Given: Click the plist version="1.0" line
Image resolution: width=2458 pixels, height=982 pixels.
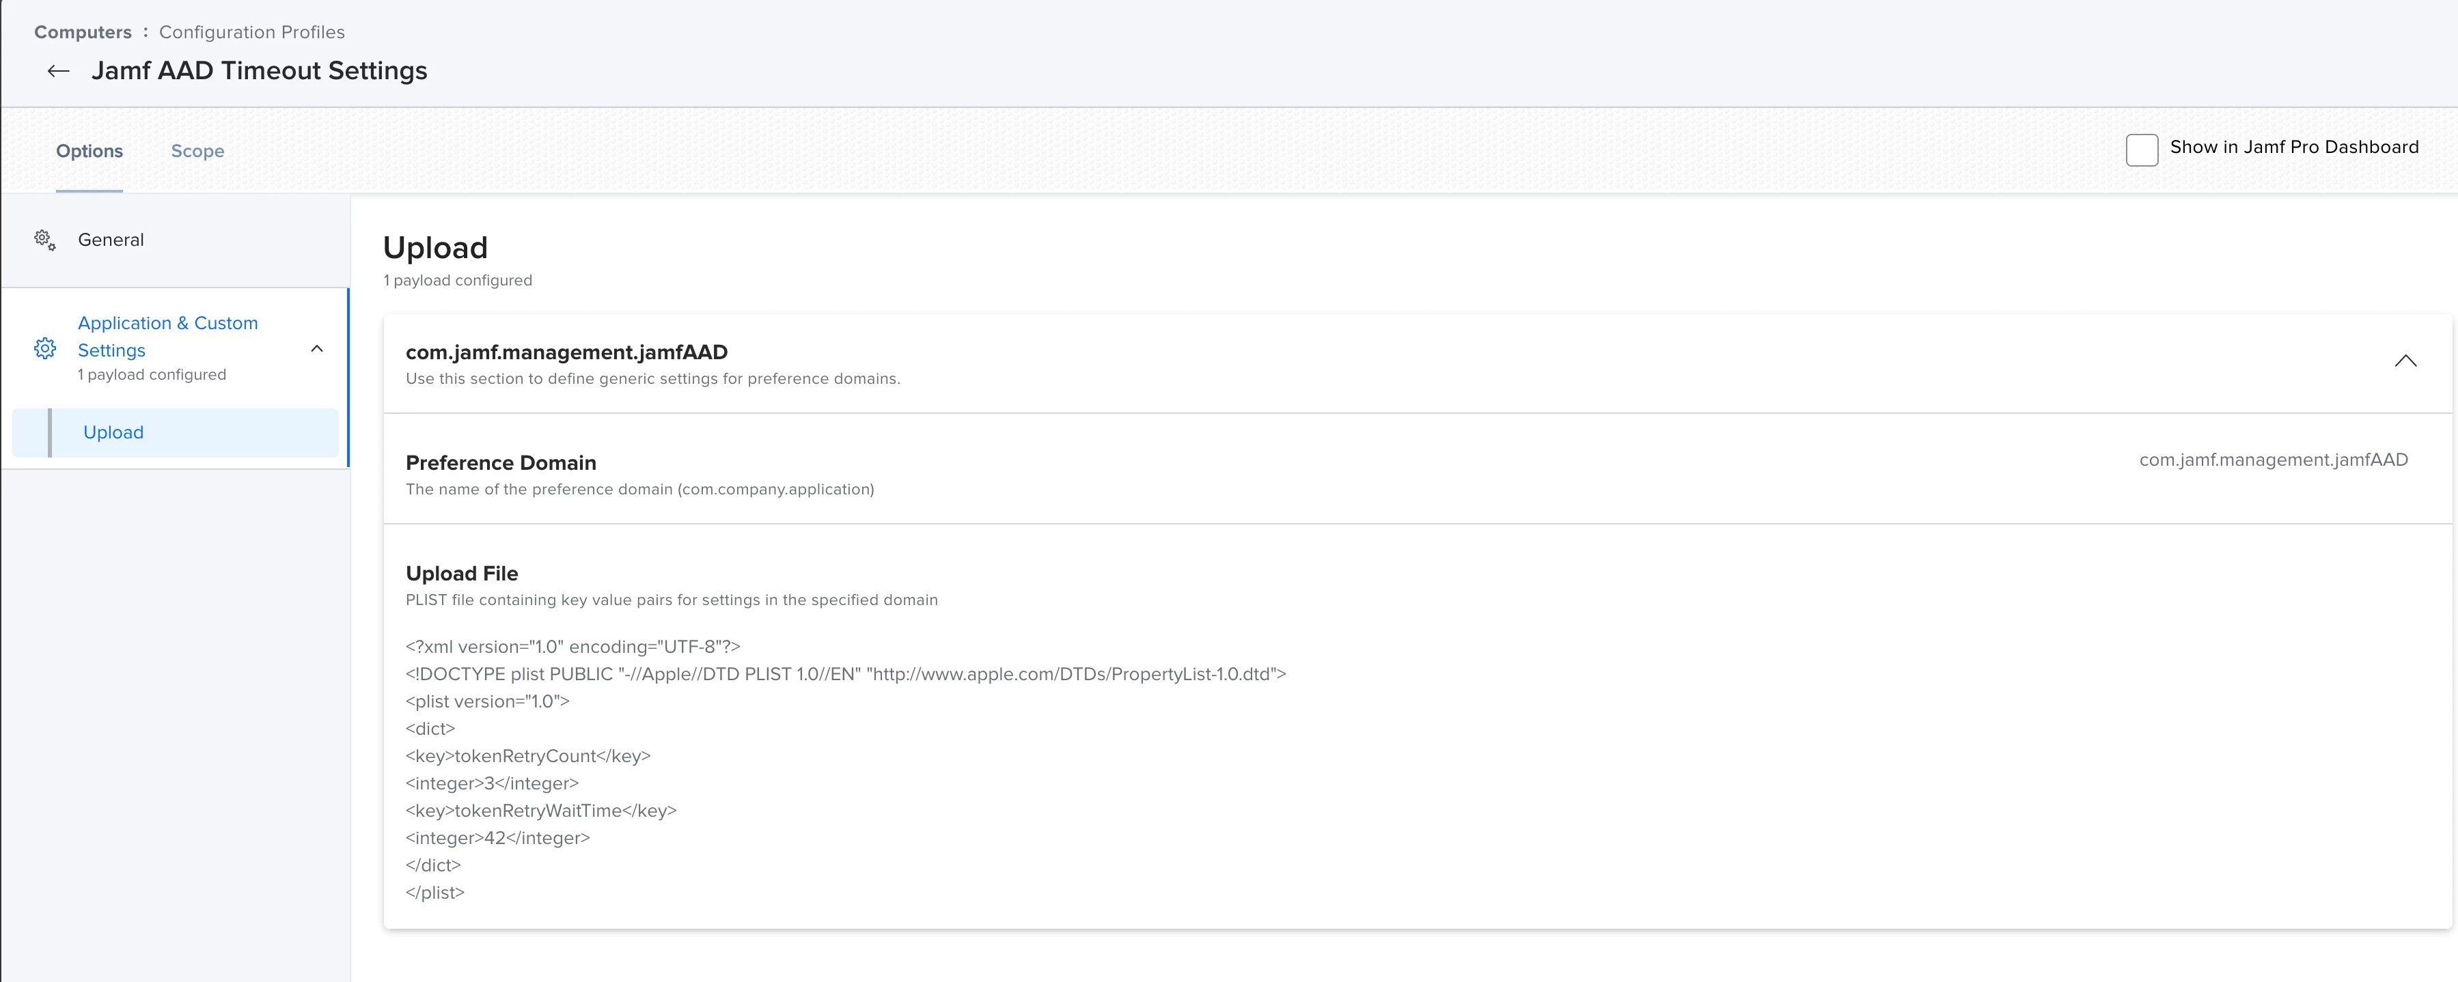Looking at the screenshot, I should 488,702.
